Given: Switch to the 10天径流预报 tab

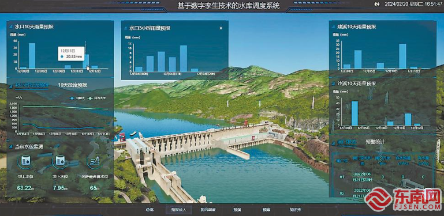Looking at the screenshot, I should click(x=73, y=85).
